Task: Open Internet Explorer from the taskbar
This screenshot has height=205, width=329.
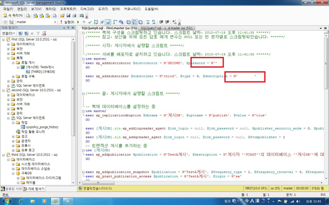Action: click(21, 201)
